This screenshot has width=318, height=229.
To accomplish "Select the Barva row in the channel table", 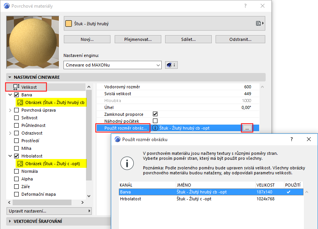I will point(211,192).
